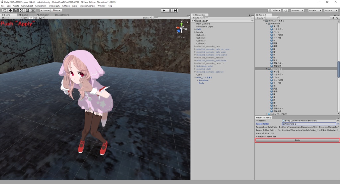Click the Apply button in MaterialChanger

coord(297,140)
